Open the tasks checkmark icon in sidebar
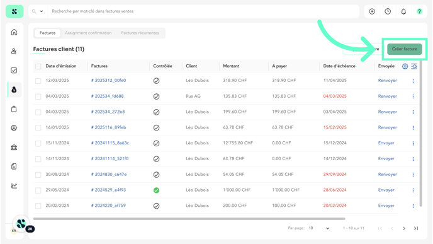This screenshot has height=244, width=433. 14,70
